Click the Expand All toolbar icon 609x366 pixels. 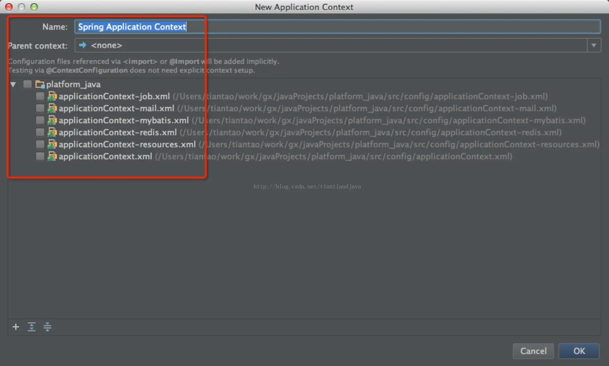[31, 327]
